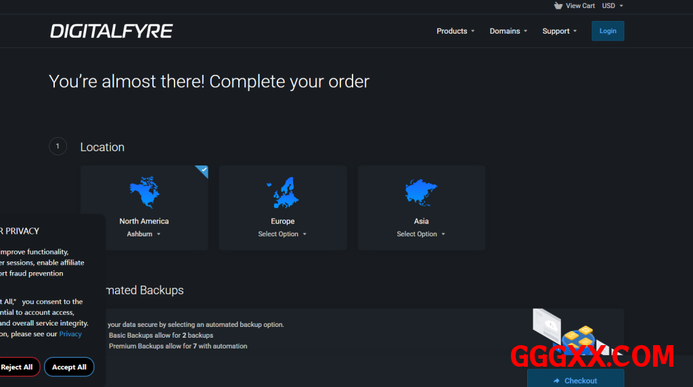Viewport: 693px width, 387px height.
Task: Open the Domains menu
Action: [x=508, y=31]
